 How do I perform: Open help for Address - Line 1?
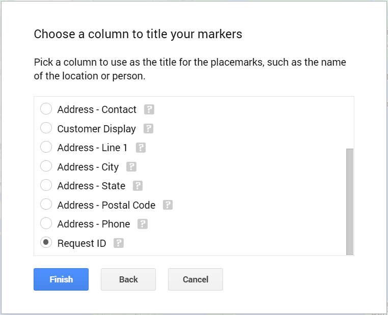[x=141, y=148]
